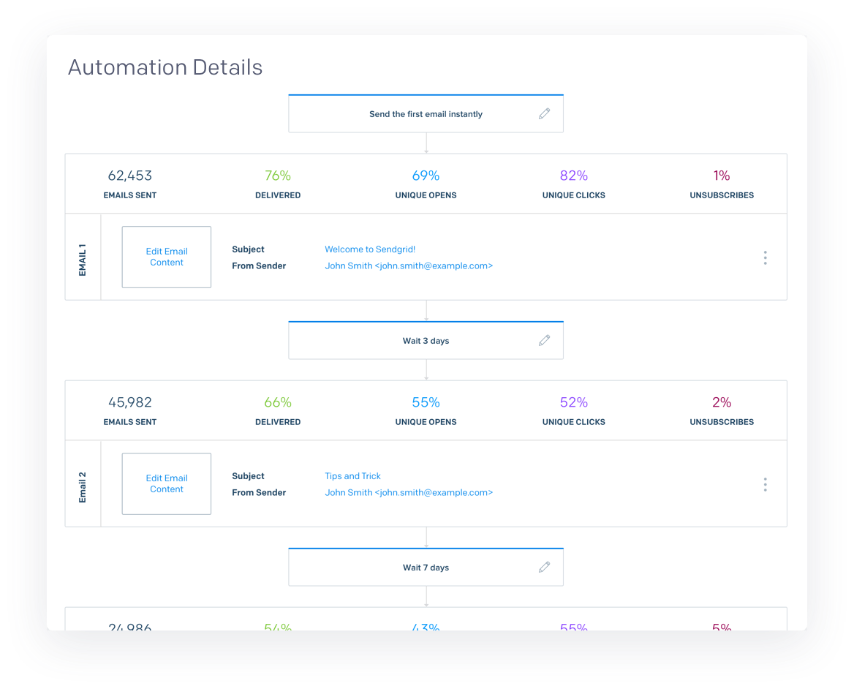Open the three-dot menu for Email 1
The height and width of the screenshot is (689, 854).
coord(766,257)
